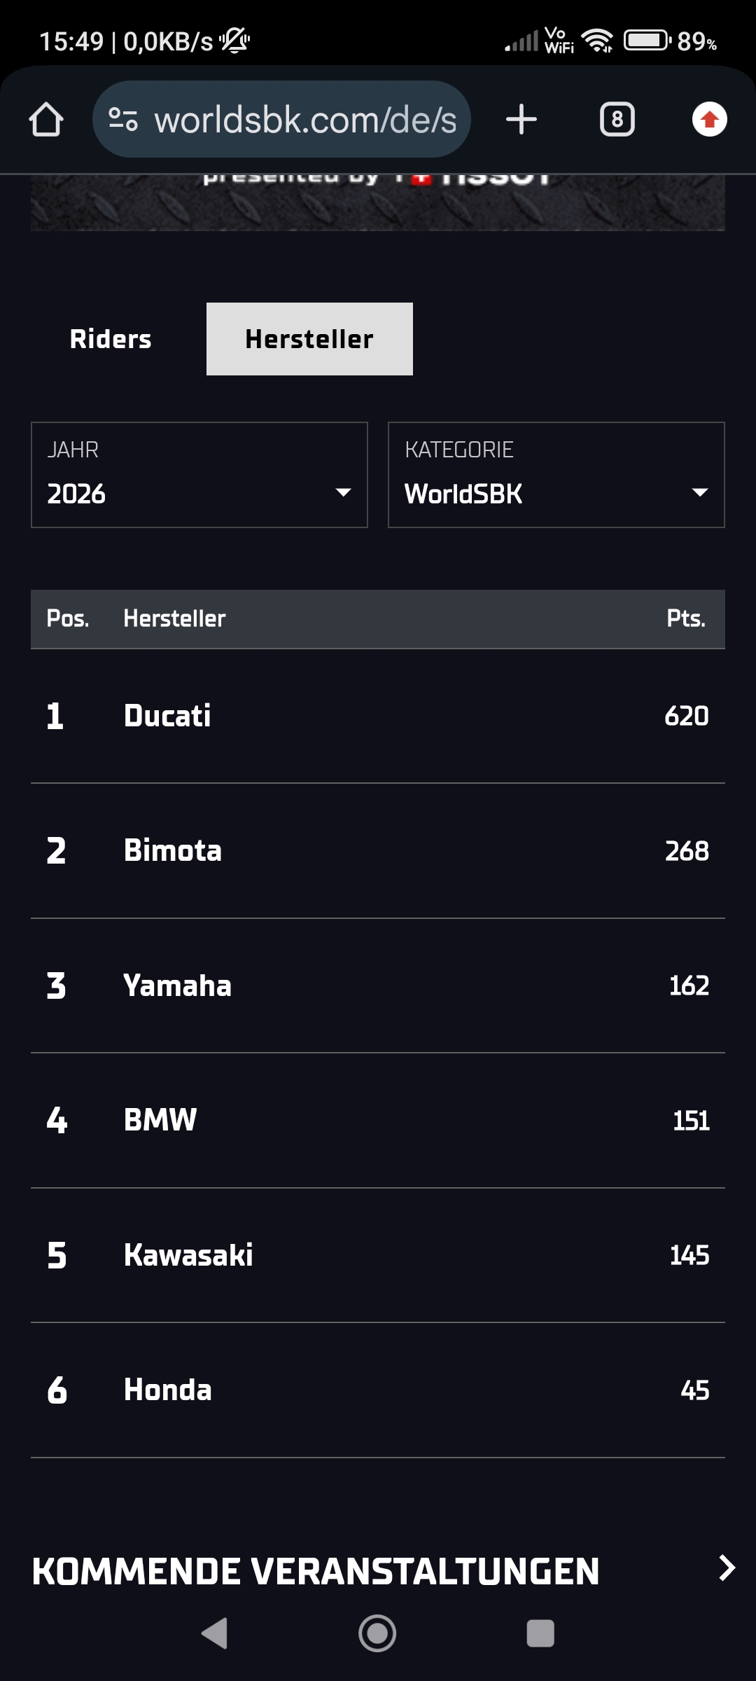Open the Kategorie WorldSBK dropdown

tap(556, 475)
